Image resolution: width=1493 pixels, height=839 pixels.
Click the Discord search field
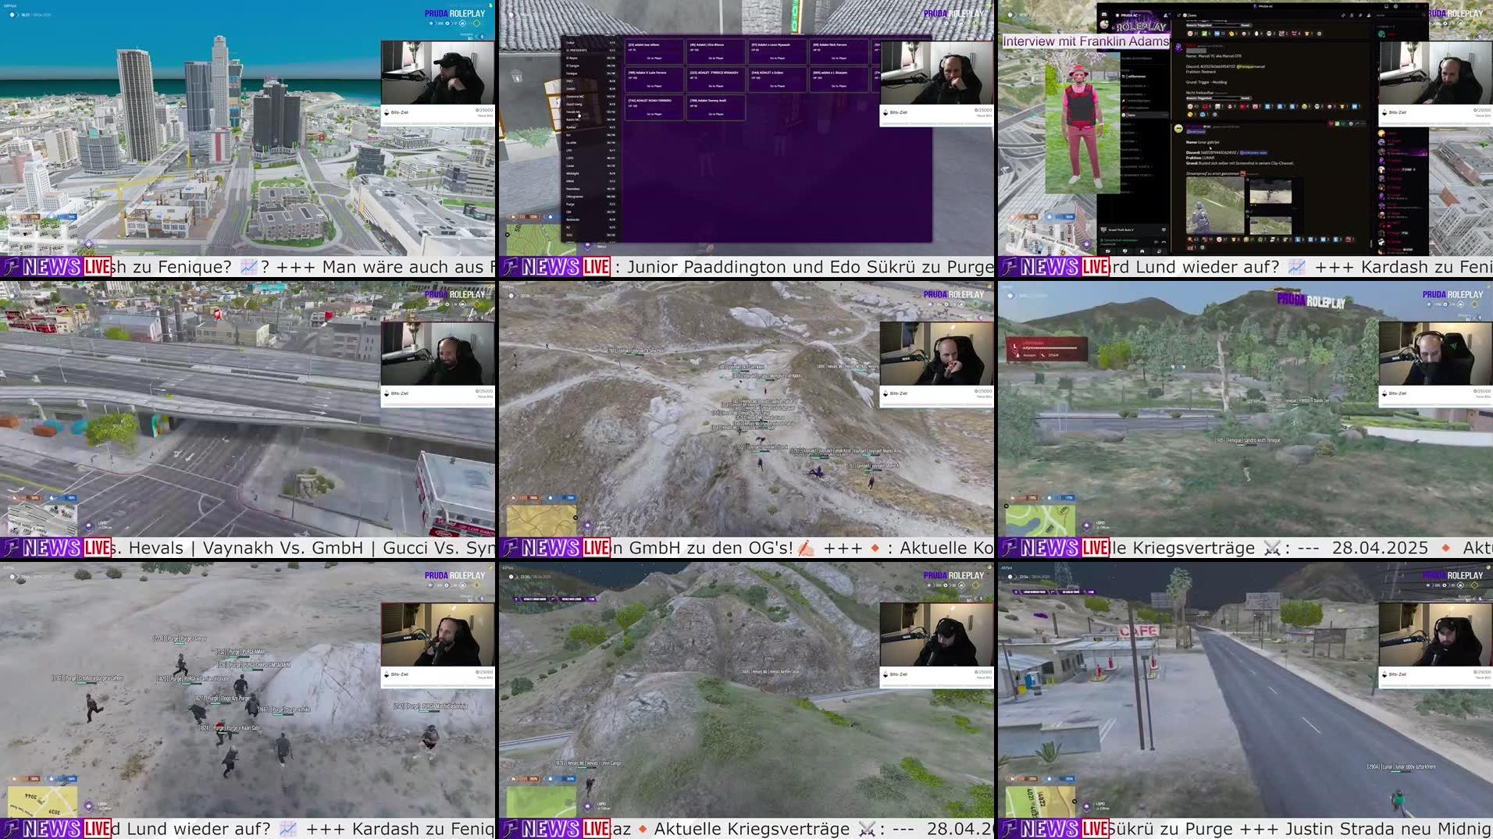click(x=1401, y=16)
